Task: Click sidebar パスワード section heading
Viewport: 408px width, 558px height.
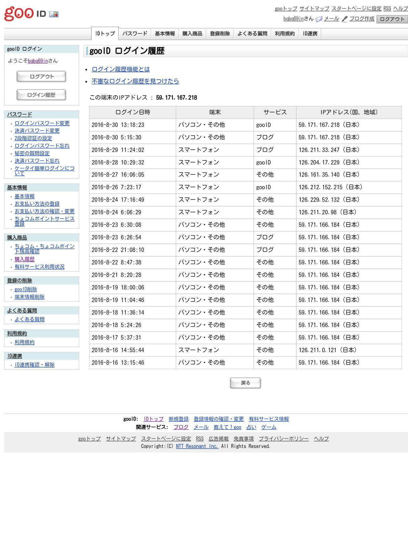Action: pos(19,114)
